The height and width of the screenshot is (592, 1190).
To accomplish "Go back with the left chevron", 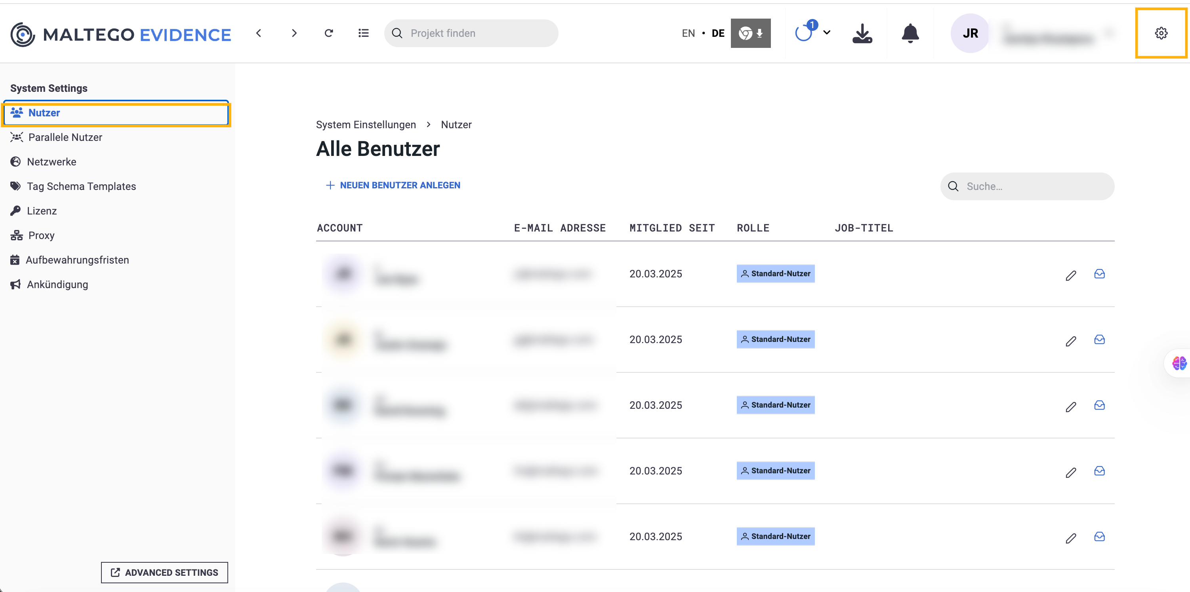I will (x=259, y=33).
